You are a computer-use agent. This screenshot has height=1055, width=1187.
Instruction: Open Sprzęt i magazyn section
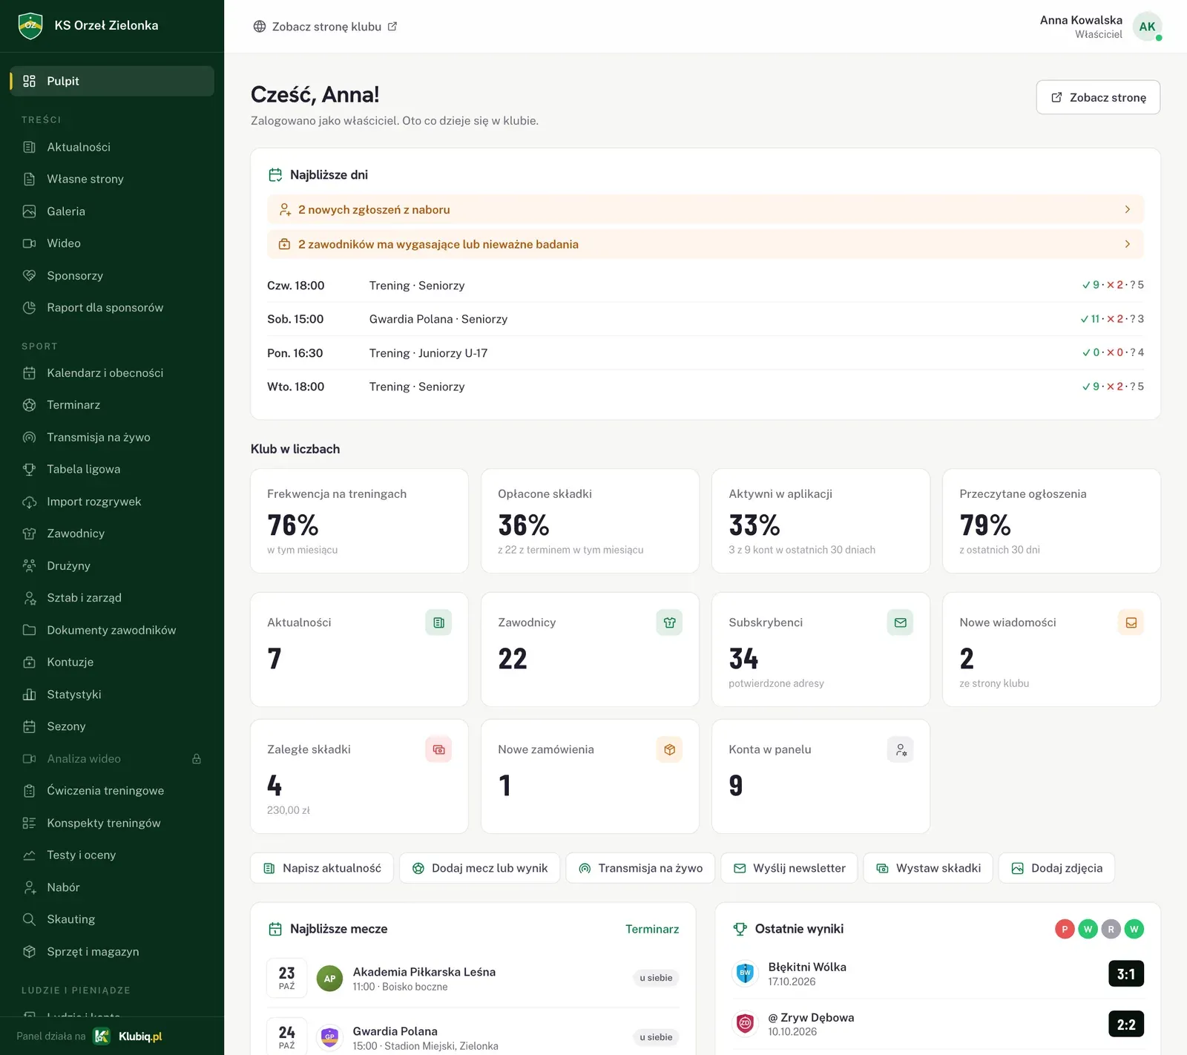pyautogui.click(x=112, y=951)
